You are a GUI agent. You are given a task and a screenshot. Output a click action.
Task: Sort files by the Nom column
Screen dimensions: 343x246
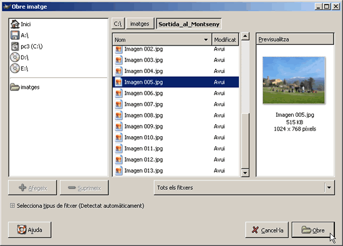162,40
